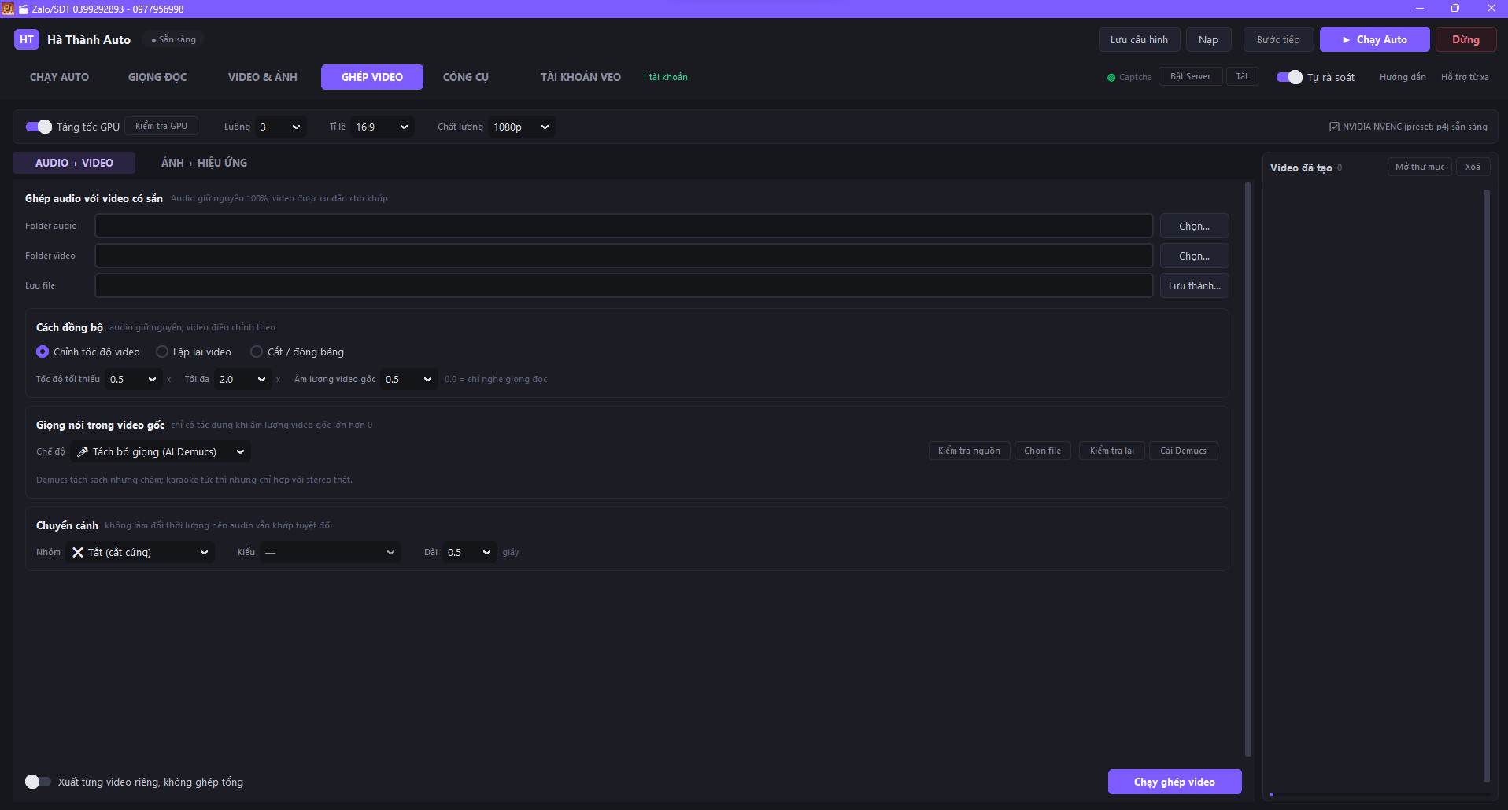The width and height of the screenshot is (1508, 810).
Task: Click the Captcha green status dot
Action: (x=1111, y=78)
